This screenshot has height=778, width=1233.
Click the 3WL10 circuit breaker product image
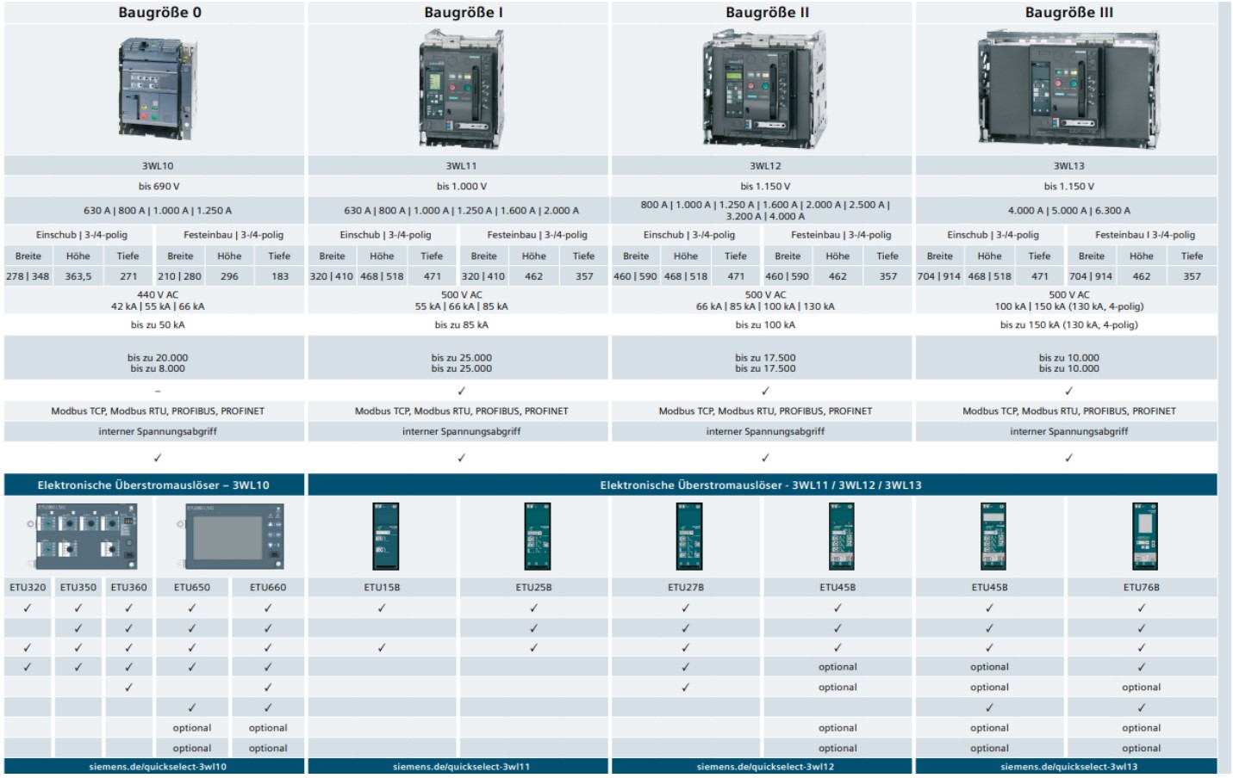click(157, 90)
